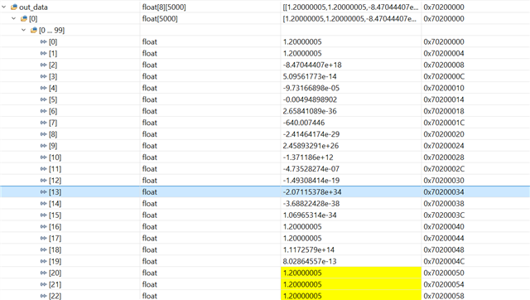This screenshot has height=300, width=530.
Task: Click variable icon of element [14]
Action: click(43, 203)
